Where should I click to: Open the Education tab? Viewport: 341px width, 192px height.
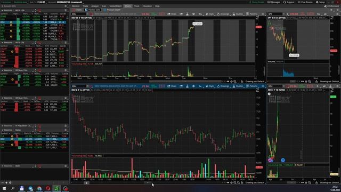pos(147,6)
